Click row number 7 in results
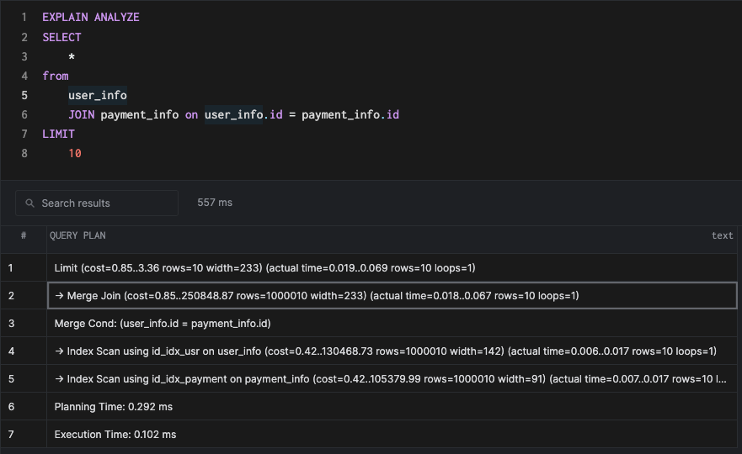Screen dimensions: 742x454 (11, 435)
